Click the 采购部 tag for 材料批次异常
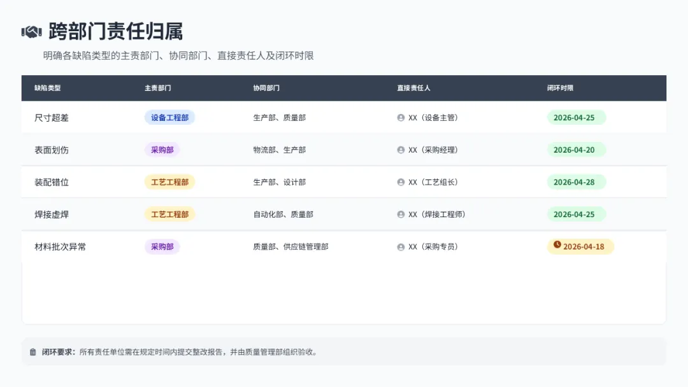The image size is (688, 387). pos(162,247)
